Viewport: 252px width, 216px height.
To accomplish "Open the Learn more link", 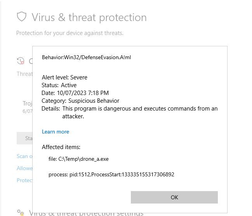I will [56, 132].
